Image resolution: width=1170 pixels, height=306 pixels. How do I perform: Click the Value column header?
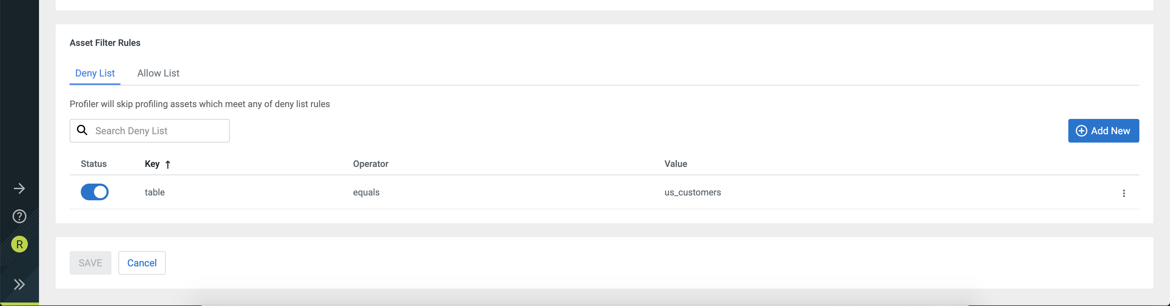click(x=676, y=164)
